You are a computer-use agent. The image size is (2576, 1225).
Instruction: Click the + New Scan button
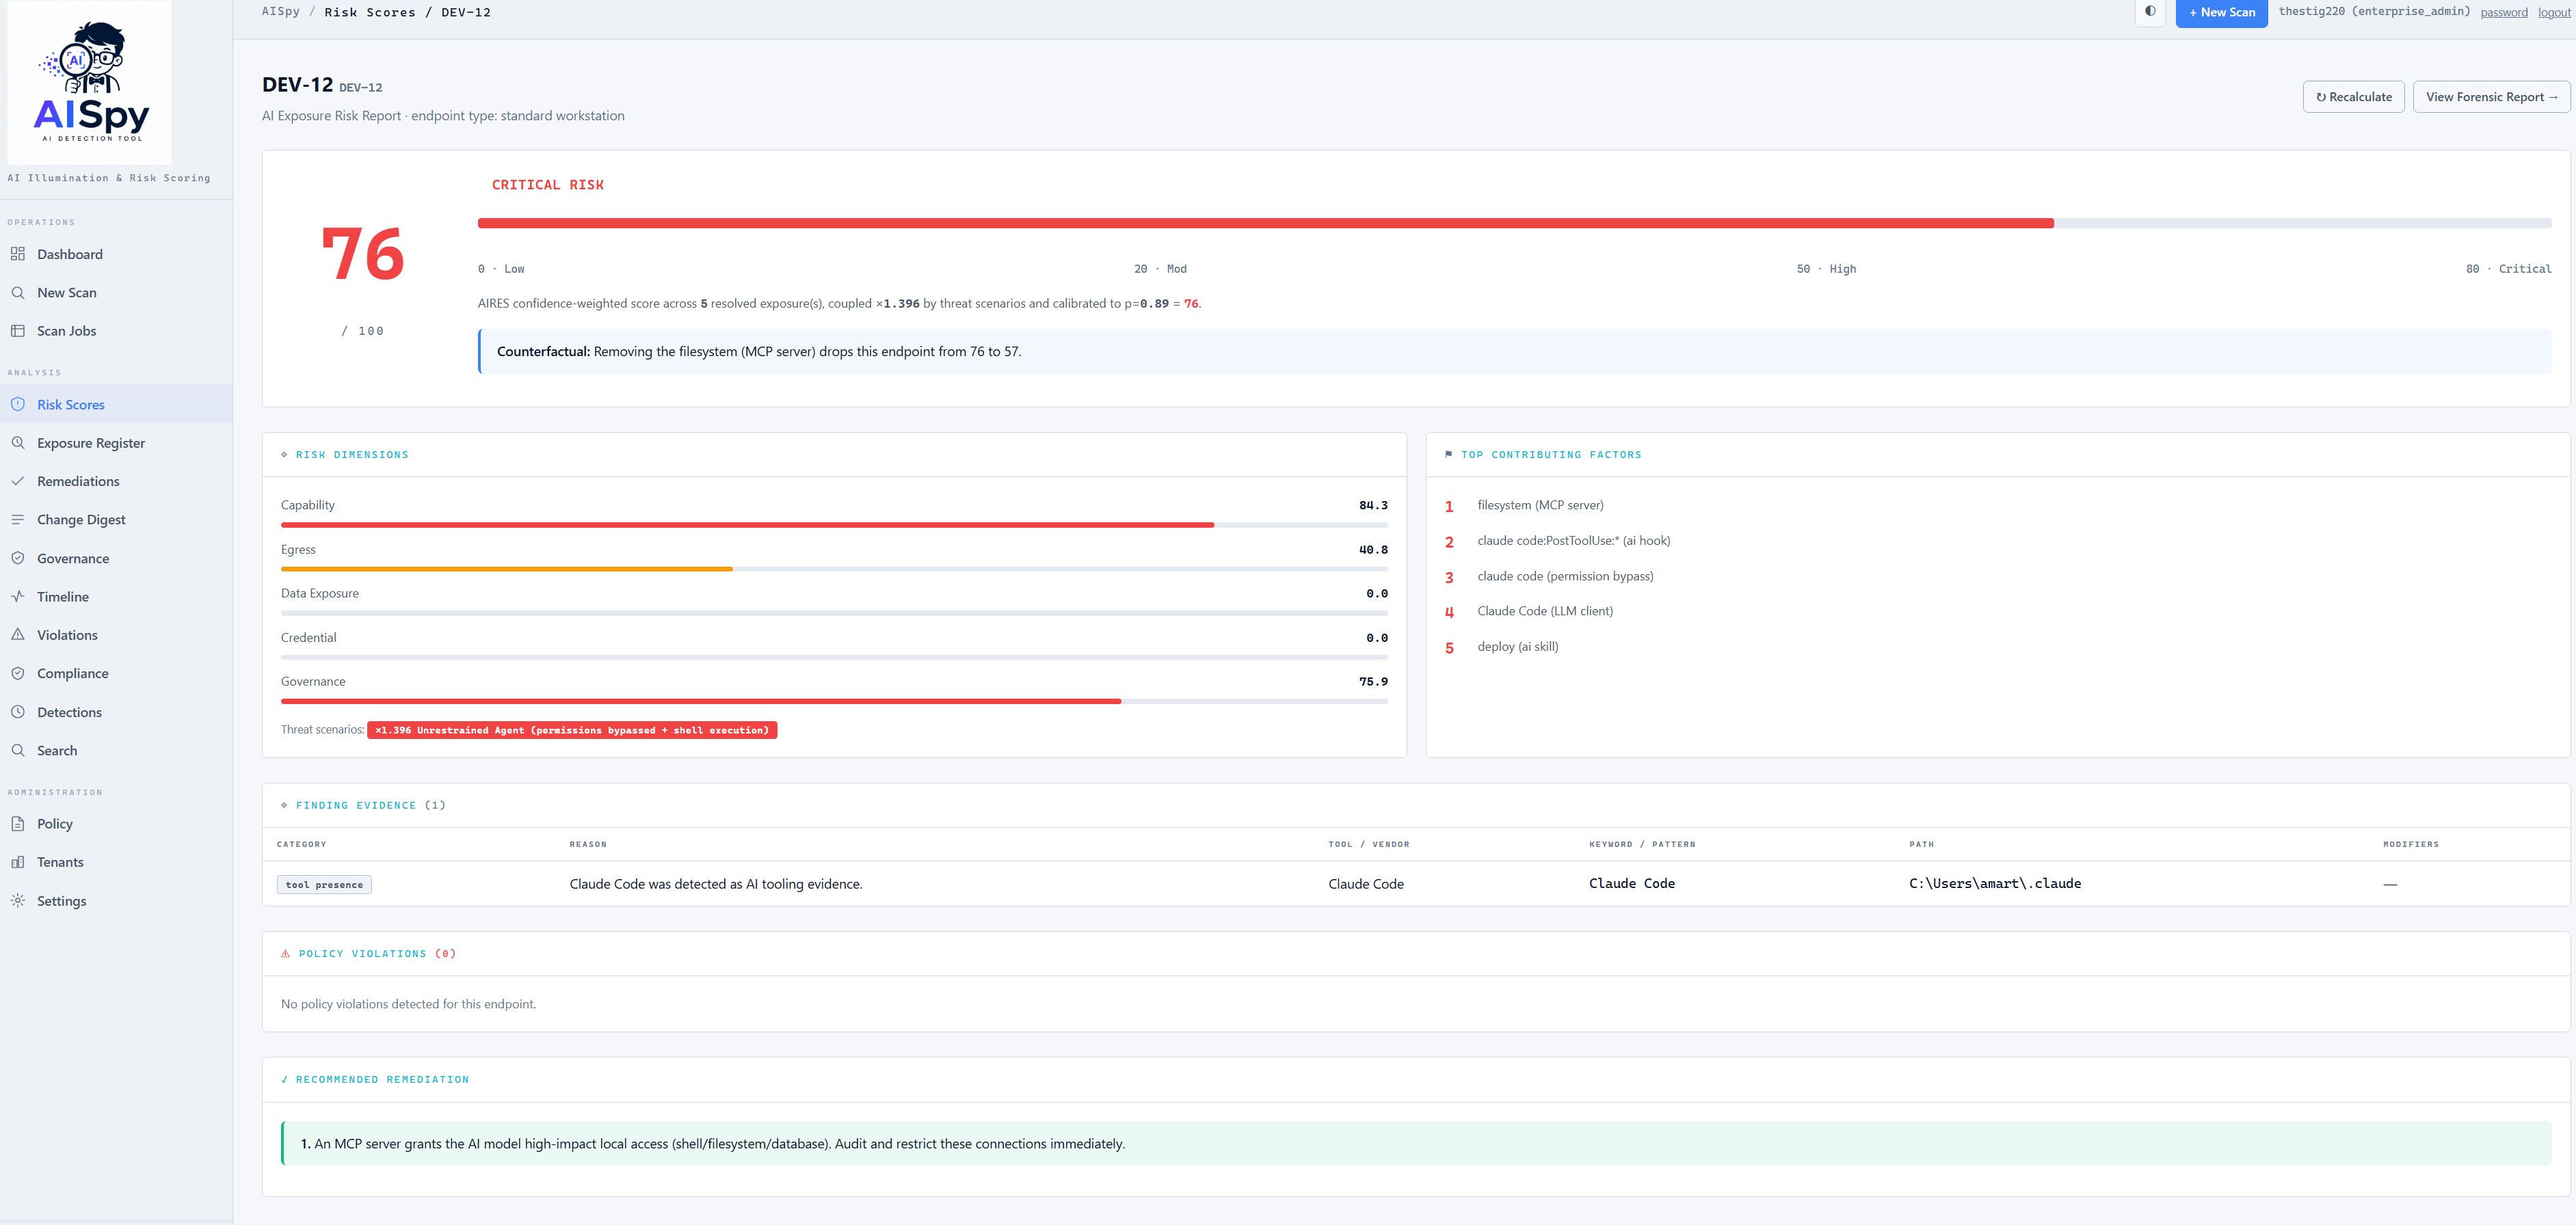pyautogui.click(x=2221, y=13)
